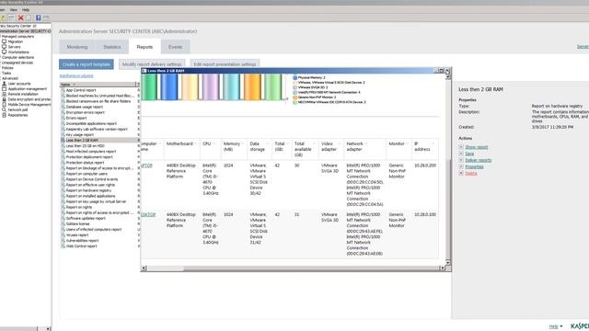The width and height of the screenshot is (589, 331).
Task: Click the red X delete toolbar icon
Action: coord(20,17)
